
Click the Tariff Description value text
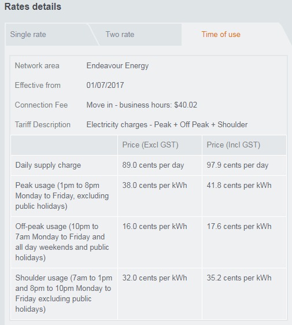[167, 124]
